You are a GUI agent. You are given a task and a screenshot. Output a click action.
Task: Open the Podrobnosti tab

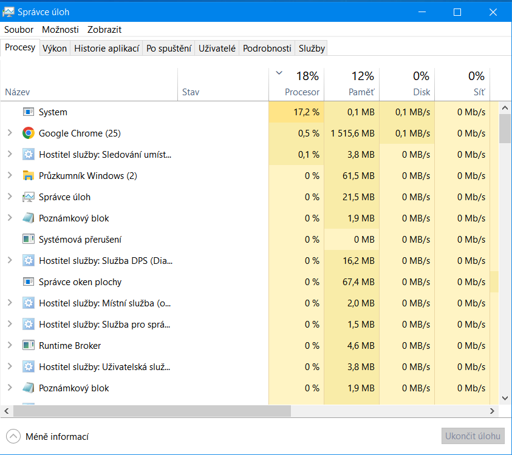coord(267,49)
